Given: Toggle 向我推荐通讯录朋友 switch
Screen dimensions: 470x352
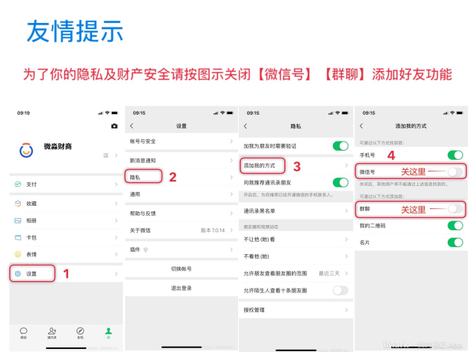Looking at the screenshot, I should click(341, 182).
